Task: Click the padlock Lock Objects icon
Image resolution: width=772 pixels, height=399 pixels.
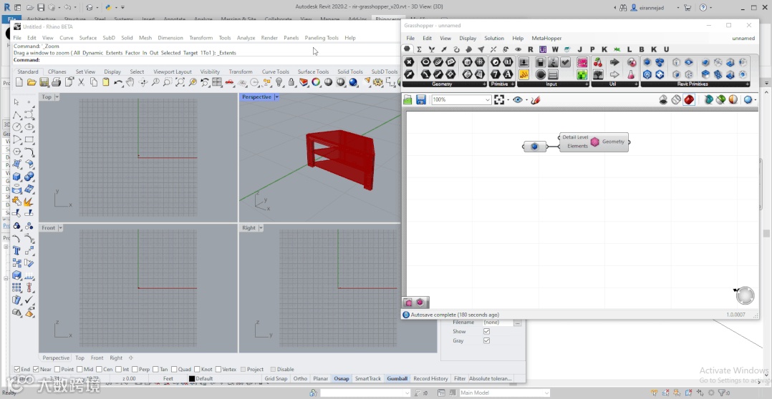Action: (x=291, y=82)
